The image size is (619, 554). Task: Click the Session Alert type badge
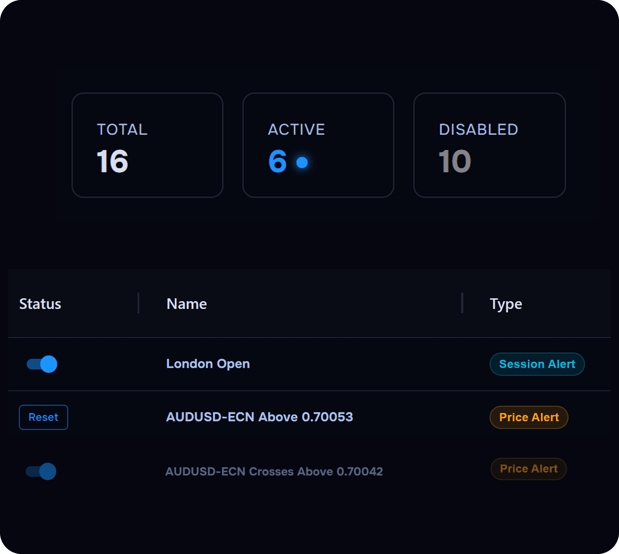coord(537,364)
